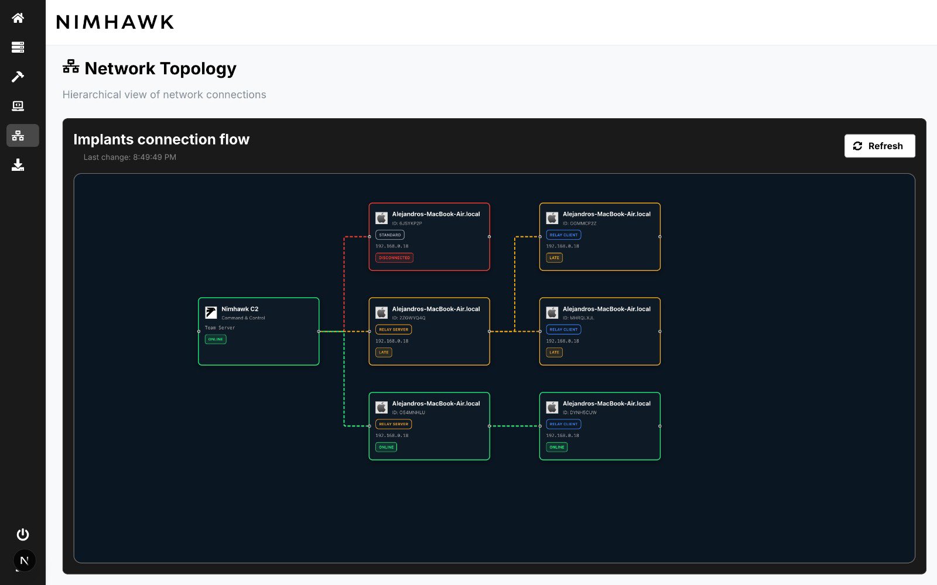The width and height of the screenshot is (937, 585).
Task: Click RELAY SERVER badge on node 2ZGWYQ4Q
Action: 394,329
